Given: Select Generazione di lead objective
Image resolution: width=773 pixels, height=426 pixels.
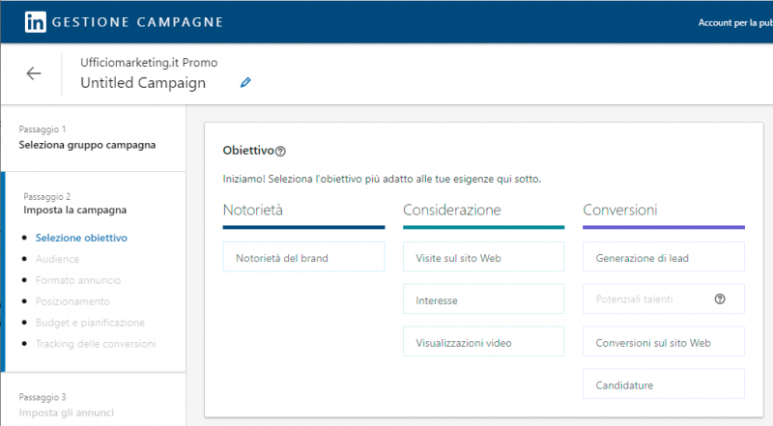Looking at the screenshot, I should 663,257.
